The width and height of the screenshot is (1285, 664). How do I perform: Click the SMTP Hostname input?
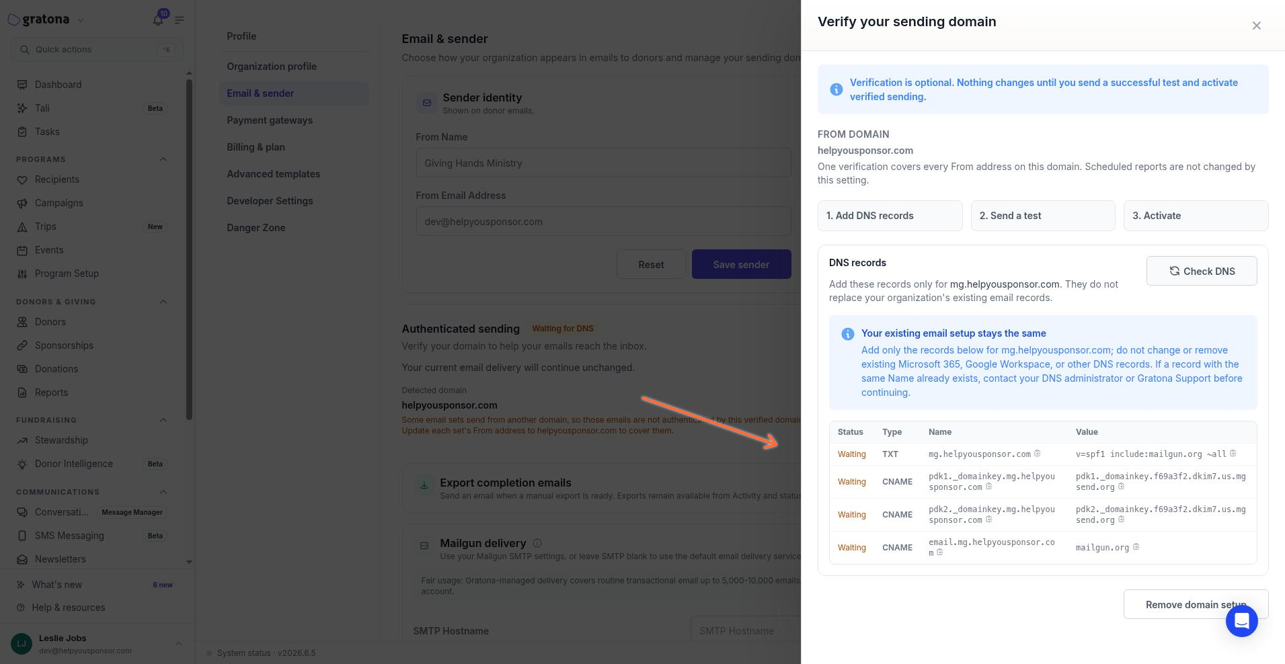pyautogui.click(x=746, y=630)
